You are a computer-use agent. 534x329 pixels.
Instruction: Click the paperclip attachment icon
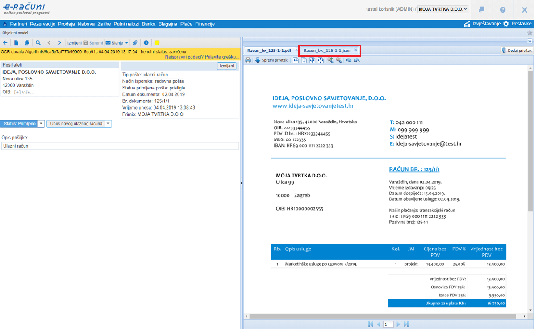point(135,43)
